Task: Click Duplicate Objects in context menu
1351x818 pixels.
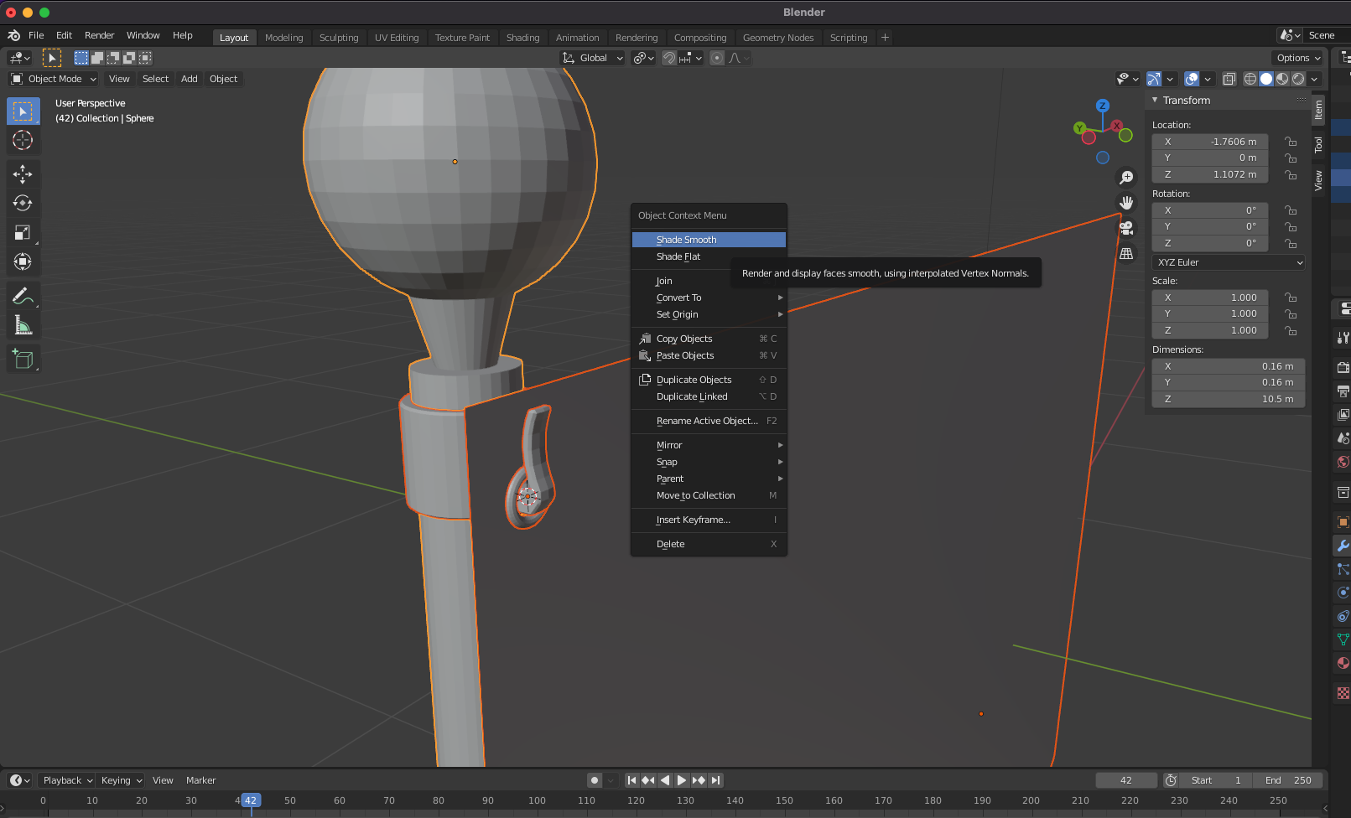Action: point(709,380)
